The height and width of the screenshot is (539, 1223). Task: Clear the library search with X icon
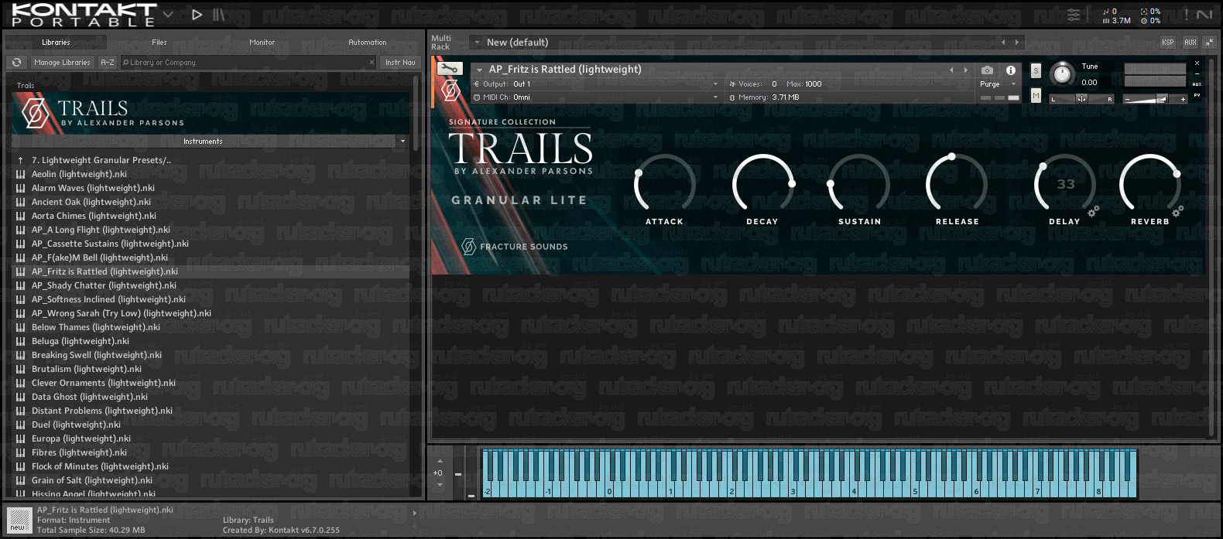(x=372, y=63)
